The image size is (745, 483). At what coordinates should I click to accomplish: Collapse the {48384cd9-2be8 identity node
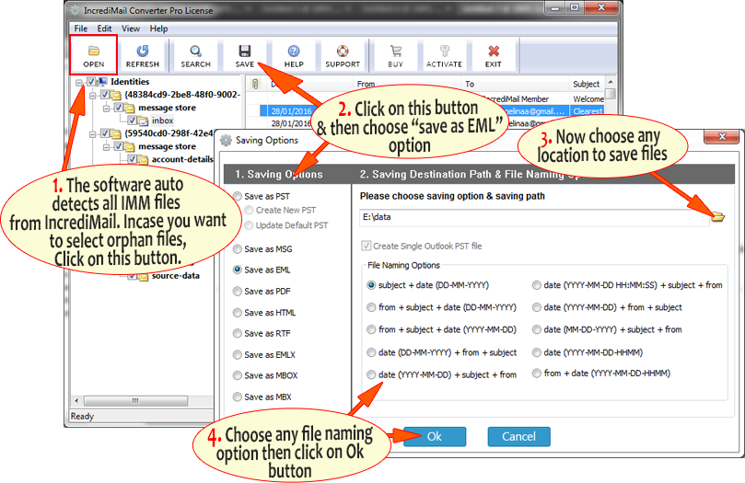point(93,95)
